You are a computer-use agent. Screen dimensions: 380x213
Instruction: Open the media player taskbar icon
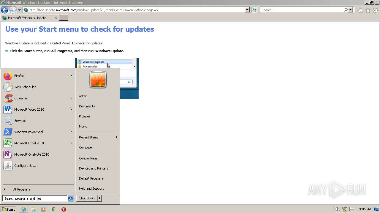[x=44, y=209]
